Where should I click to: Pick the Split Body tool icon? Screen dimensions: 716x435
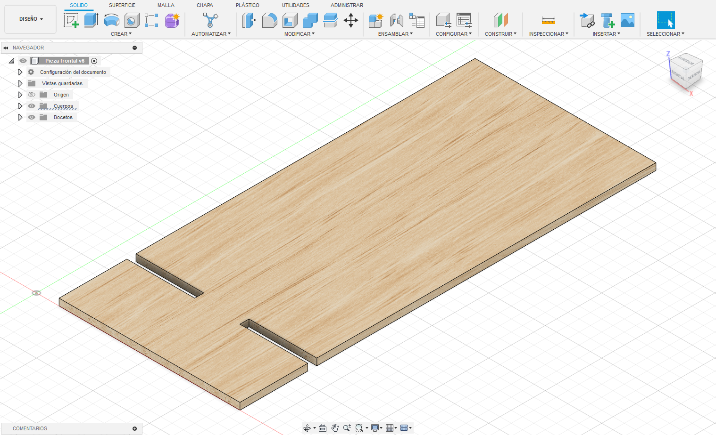tap(330, 20)
